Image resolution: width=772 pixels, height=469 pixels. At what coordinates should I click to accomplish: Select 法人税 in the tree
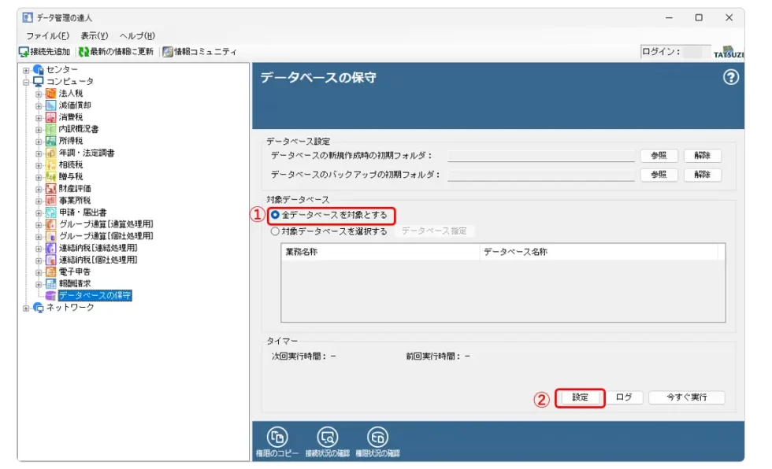(70, 94)
